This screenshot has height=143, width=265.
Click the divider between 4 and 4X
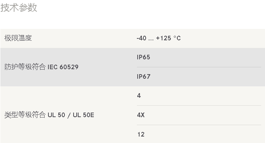199,106
